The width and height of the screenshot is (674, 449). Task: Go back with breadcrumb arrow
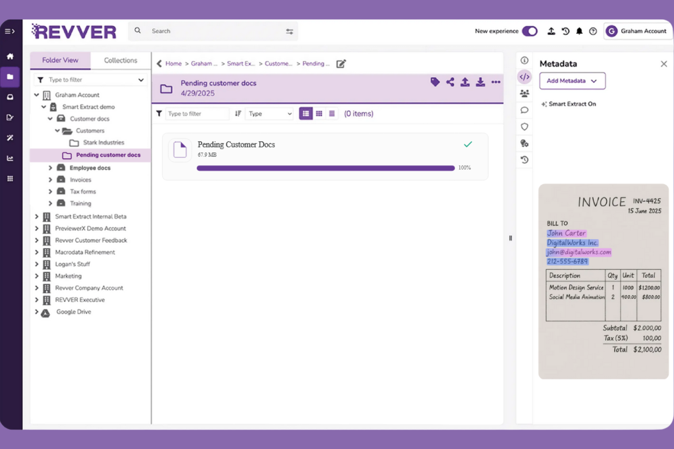point(159,64)
